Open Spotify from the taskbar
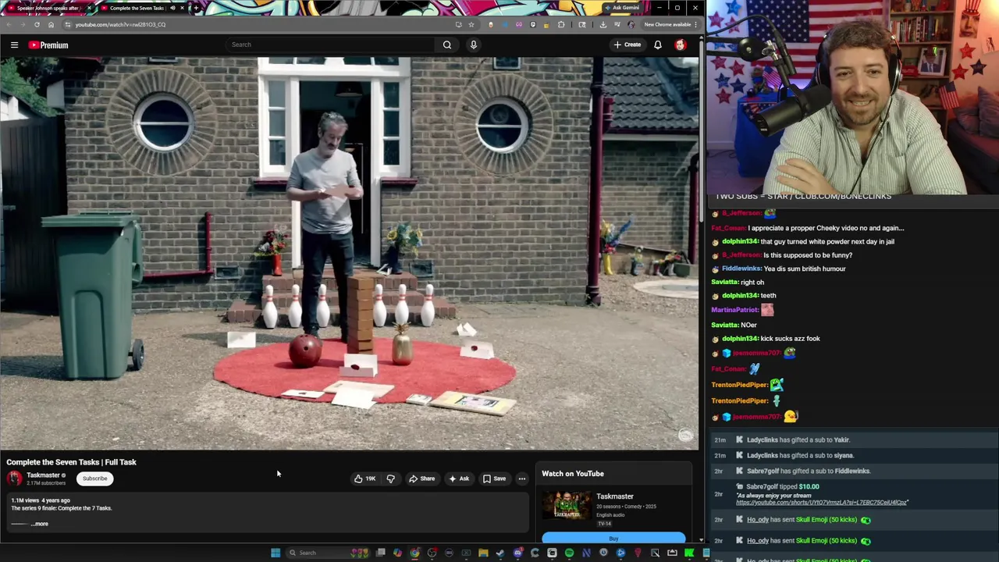This screenshot has width=999, height=562. point(569,553)
